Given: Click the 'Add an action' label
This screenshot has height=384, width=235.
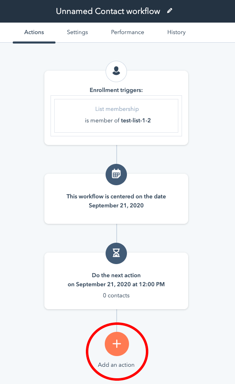Looking at the screenshot, I should click(116, 365).
